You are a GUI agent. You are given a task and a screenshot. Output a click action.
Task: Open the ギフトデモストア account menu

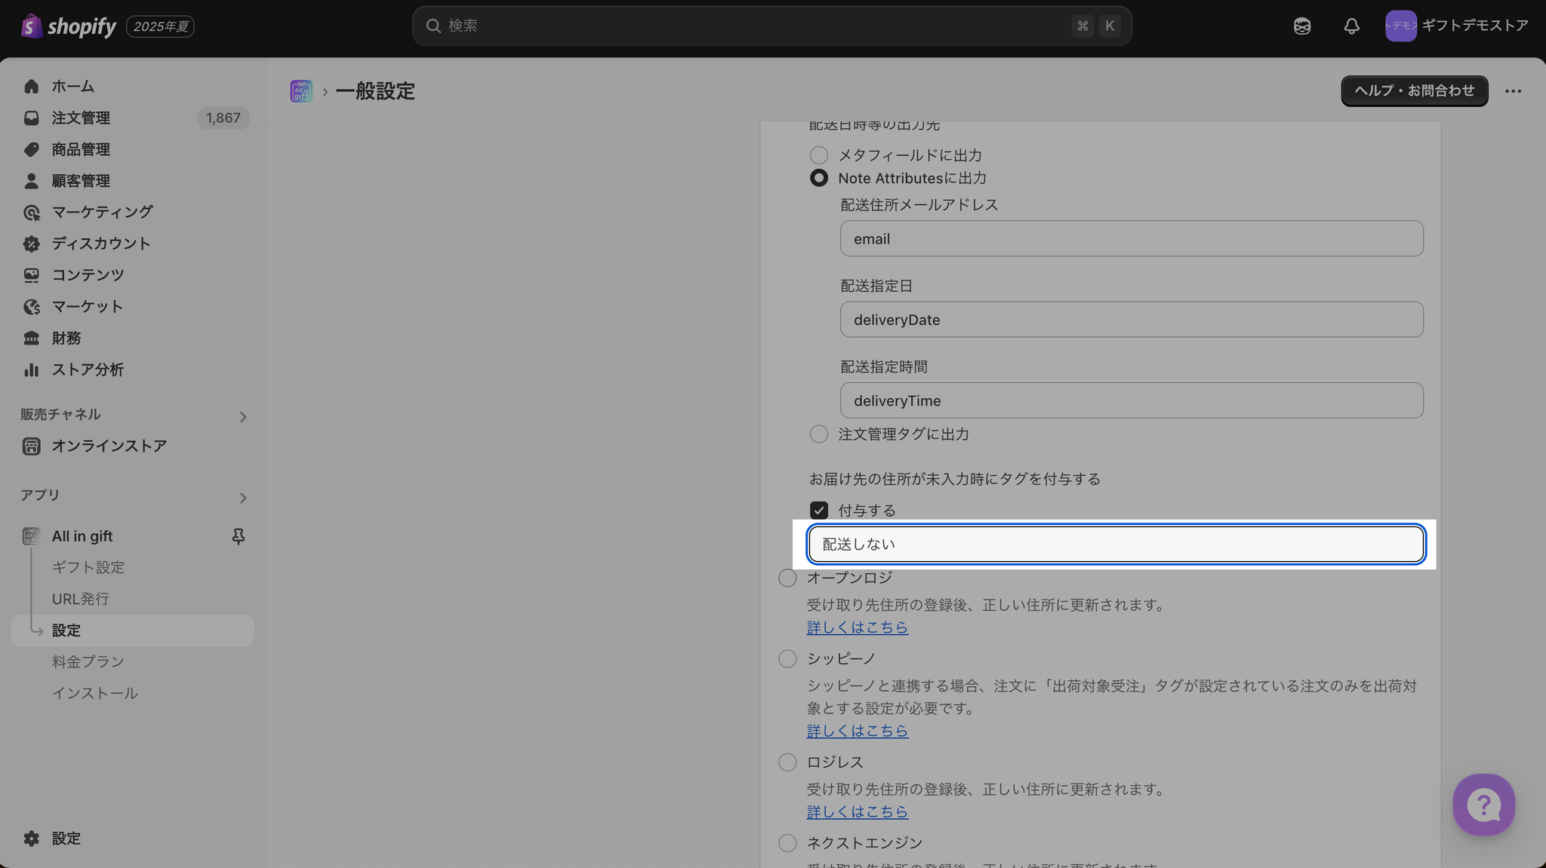[x=1456, y=26]
